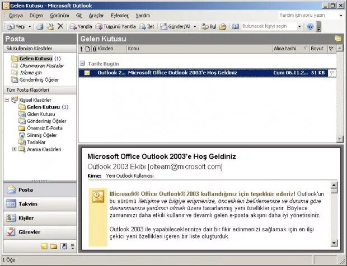Sort by attachment paperclip column
The height and width of the screenshot is (266, 347).
[94, 49]
